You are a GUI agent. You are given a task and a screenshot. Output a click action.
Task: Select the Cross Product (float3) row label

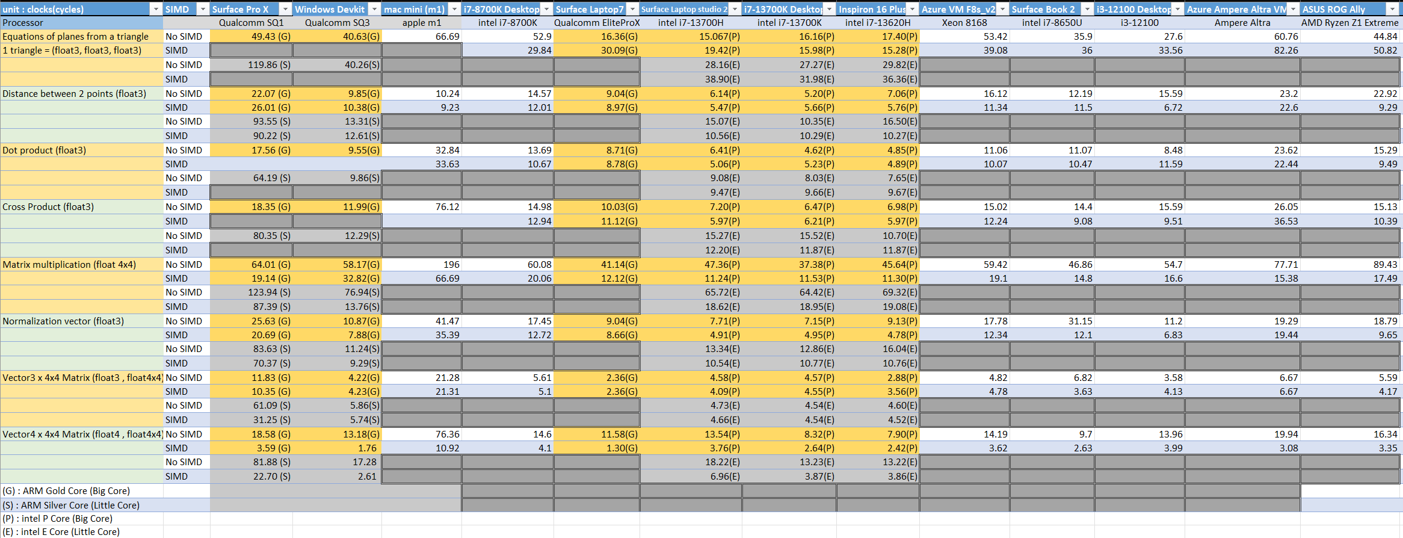pos(81,206)
